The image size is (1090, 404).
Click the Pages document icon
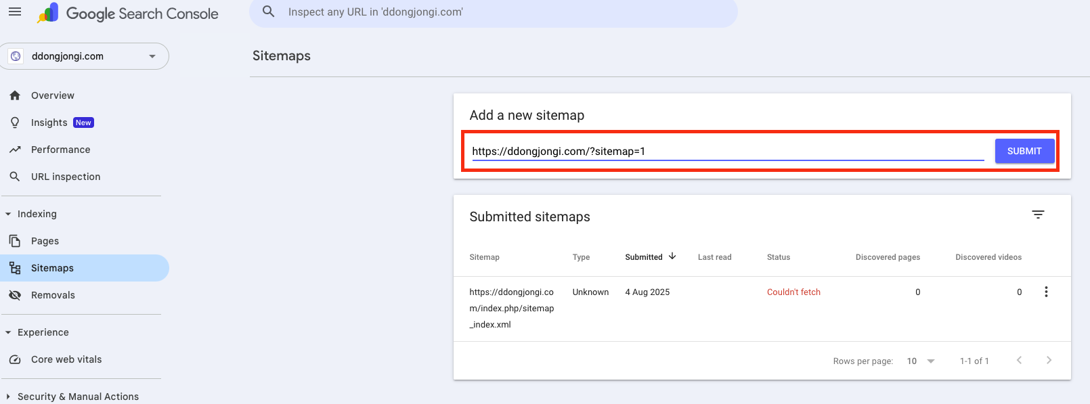[x=15, y=241]
